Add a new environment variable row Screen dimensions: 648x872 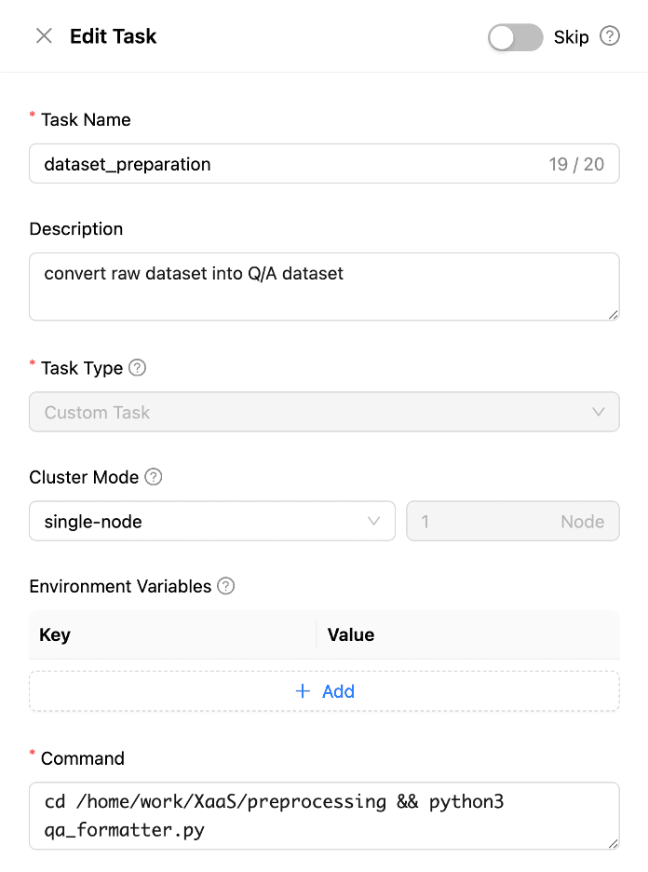(324, 690)
